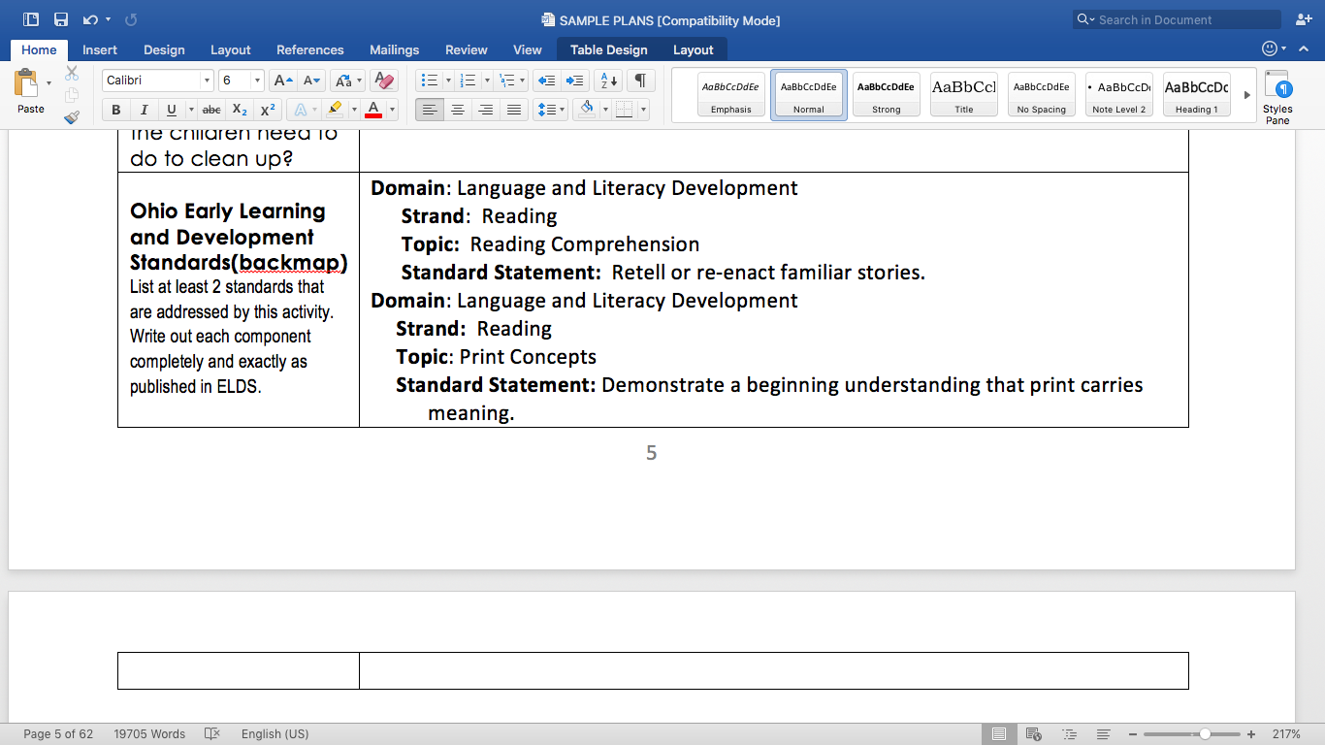The width and height of the screenshot is (1325, 745).
Task: Save document with floppy disk icon
Action: [x=61, y=19]
